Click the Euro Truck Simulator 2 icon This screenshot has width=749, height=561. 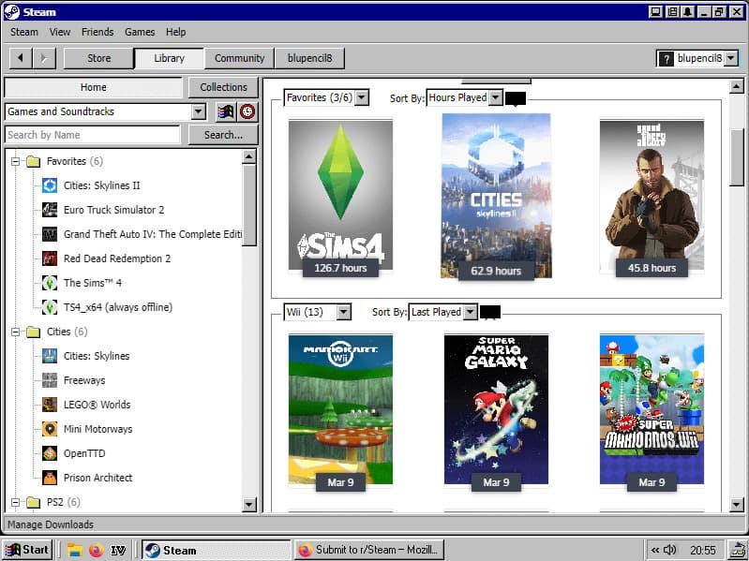tap(49, 210)
